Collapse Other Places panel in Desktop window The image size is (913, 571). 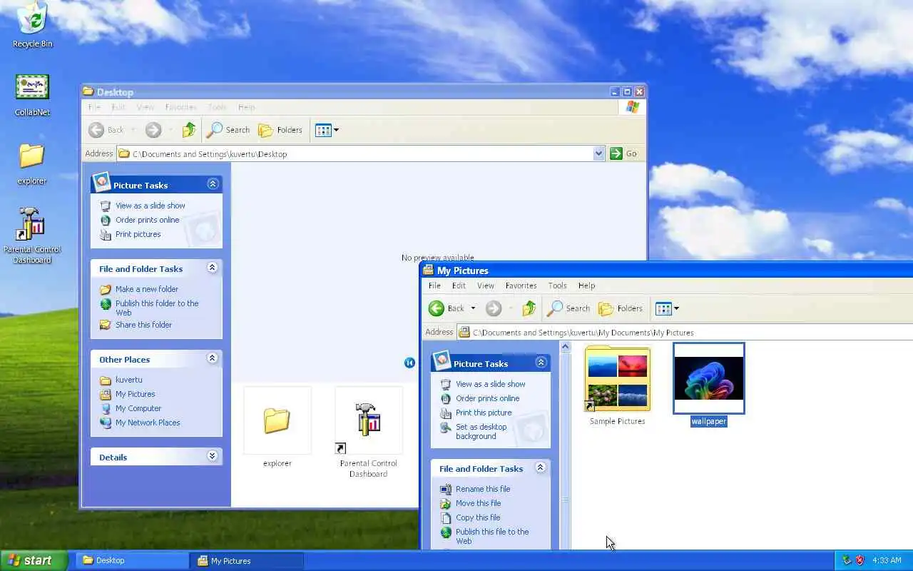pos(212,358)
